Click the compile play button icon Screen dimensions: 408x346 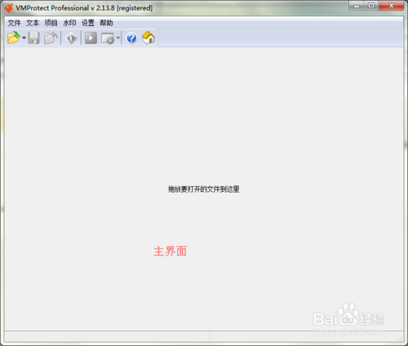pyautogui.click(x=91, y=38)
